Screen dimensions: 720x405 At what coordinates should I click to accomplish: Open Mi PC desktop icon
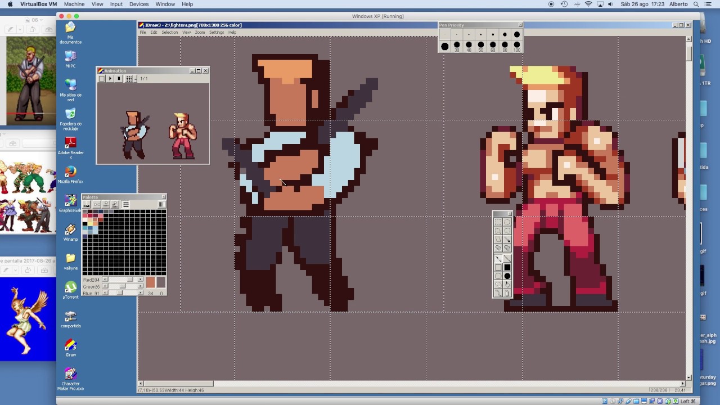point(70,59)
